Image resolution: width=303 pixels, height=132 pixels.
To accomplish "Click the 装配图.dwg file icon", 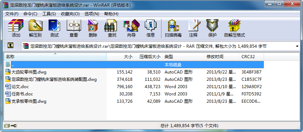I will coord(8,79).
